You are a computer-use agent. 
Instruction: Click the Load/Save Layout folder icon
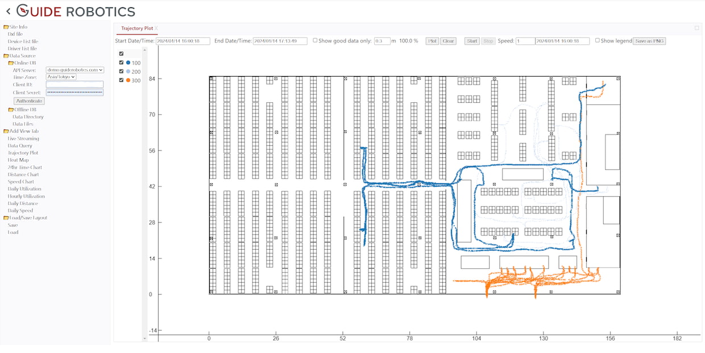[6, 218]
